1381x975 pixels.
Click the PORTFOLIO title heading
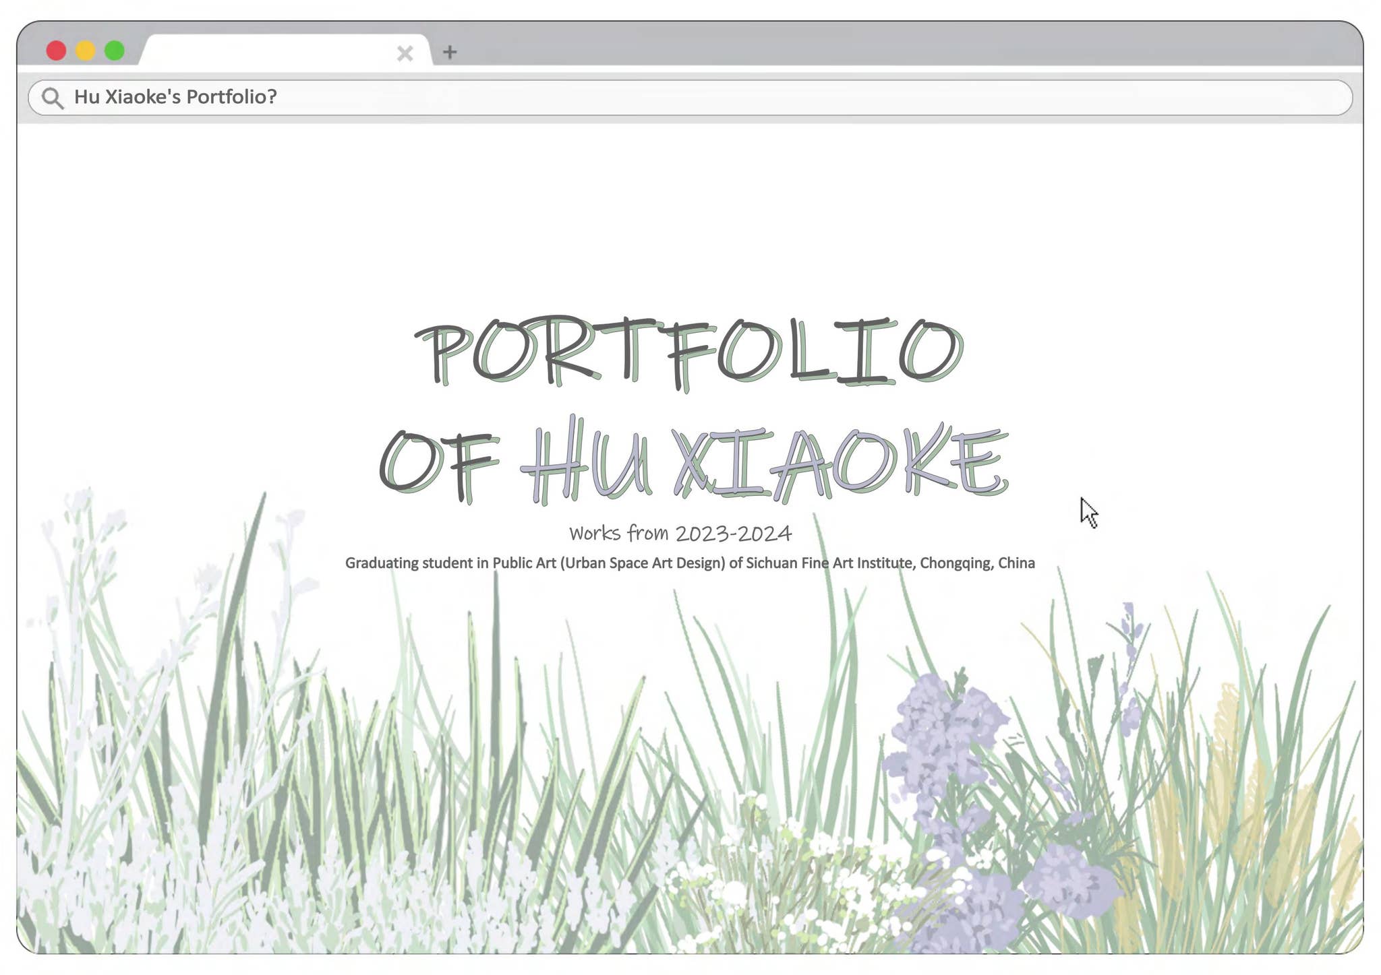[x=689, y=353]
